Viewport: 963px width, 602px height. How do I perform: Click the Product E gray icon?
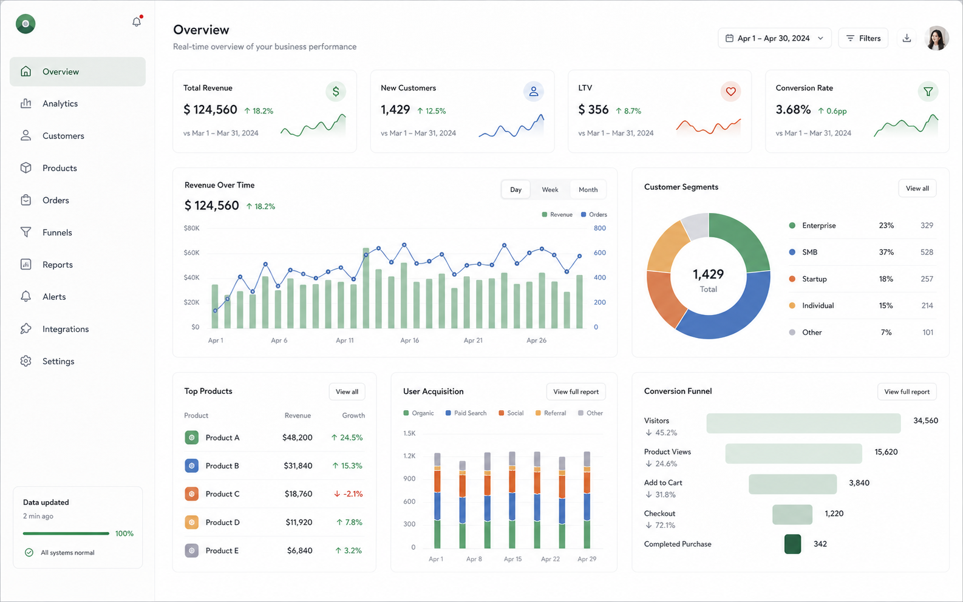[192, 551]
